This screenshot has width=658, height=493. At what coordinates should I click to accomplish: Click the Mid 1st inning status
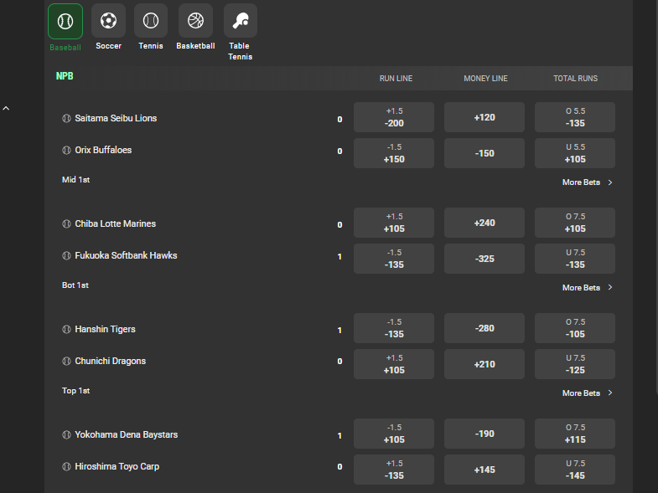[76, 180]
